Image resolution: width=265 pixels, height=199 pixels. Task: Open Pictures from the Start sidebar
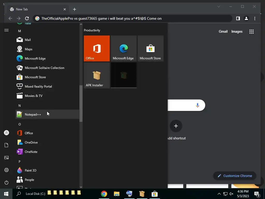click(x=6, y=158)
